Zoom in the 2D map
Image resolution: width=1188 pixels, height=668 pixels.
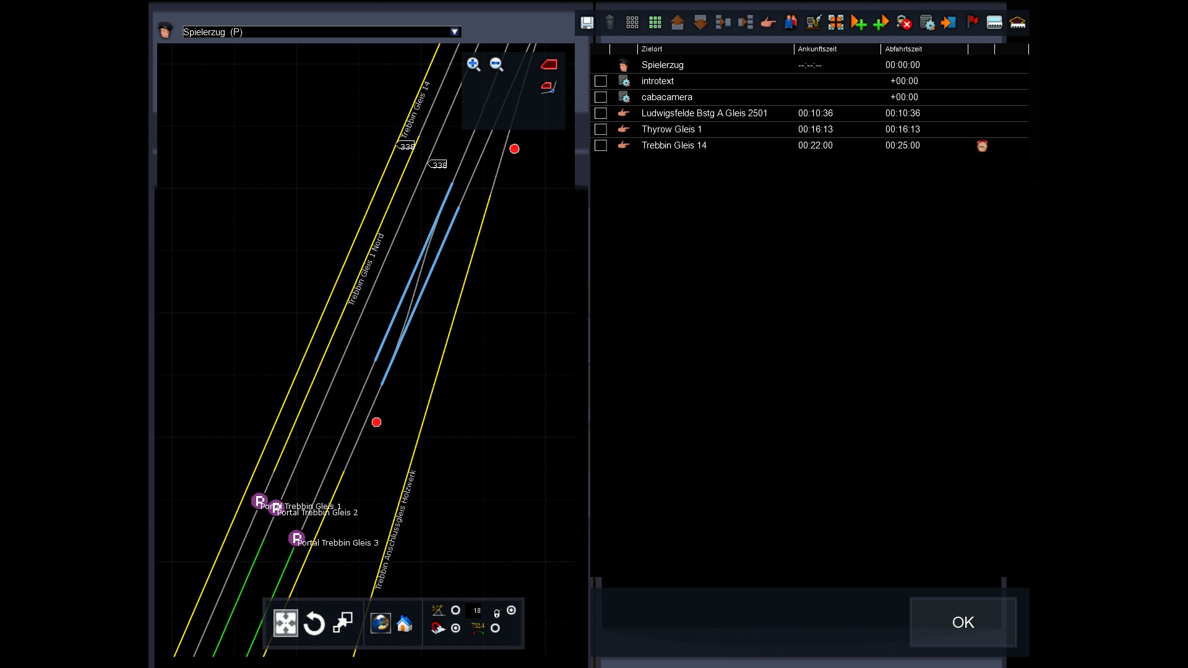(x=473, y=64)
